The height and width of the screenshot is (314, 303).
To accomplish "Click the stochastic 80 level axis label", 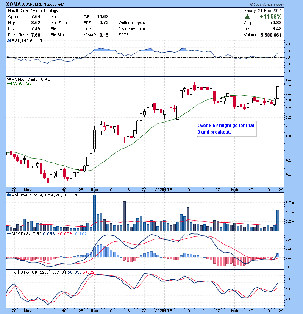I will click(x=287, y=279).
